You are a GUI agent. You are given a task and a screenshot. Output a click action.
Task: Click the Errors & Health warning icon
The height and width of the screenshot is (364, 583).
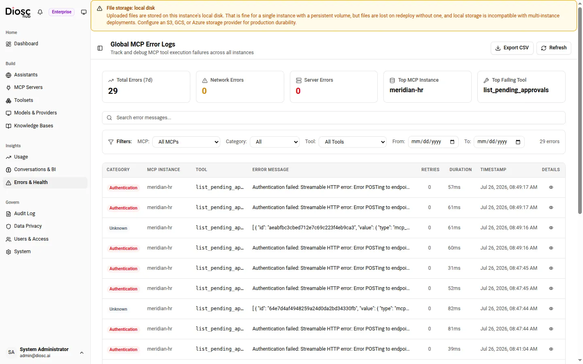9,182
